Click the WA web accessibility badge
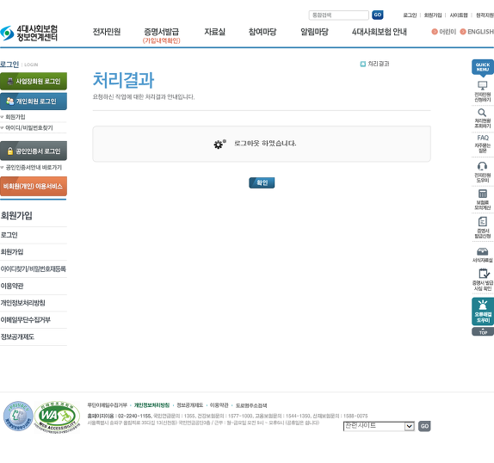This screenshot has width=494, height=463. tap(57, 417)
